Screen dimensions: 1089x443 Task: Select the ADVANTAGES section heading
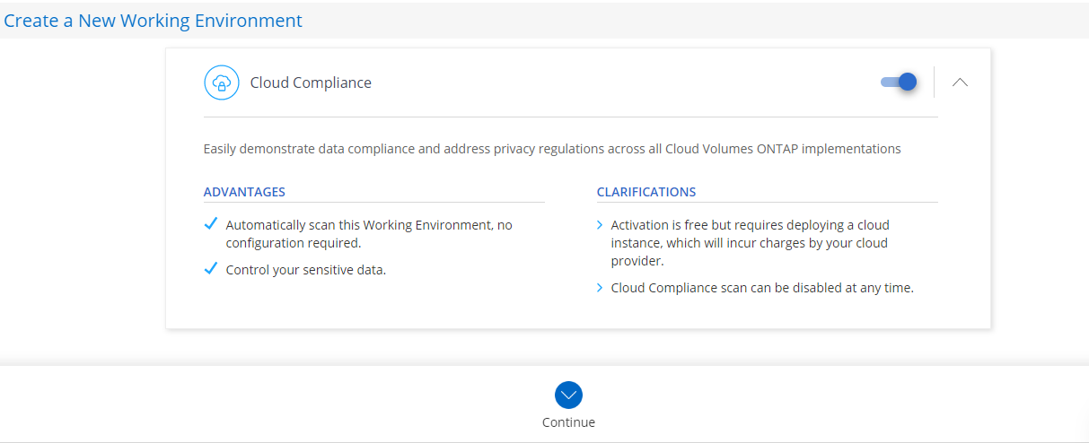pyautogui.click(x=244, y=192)
